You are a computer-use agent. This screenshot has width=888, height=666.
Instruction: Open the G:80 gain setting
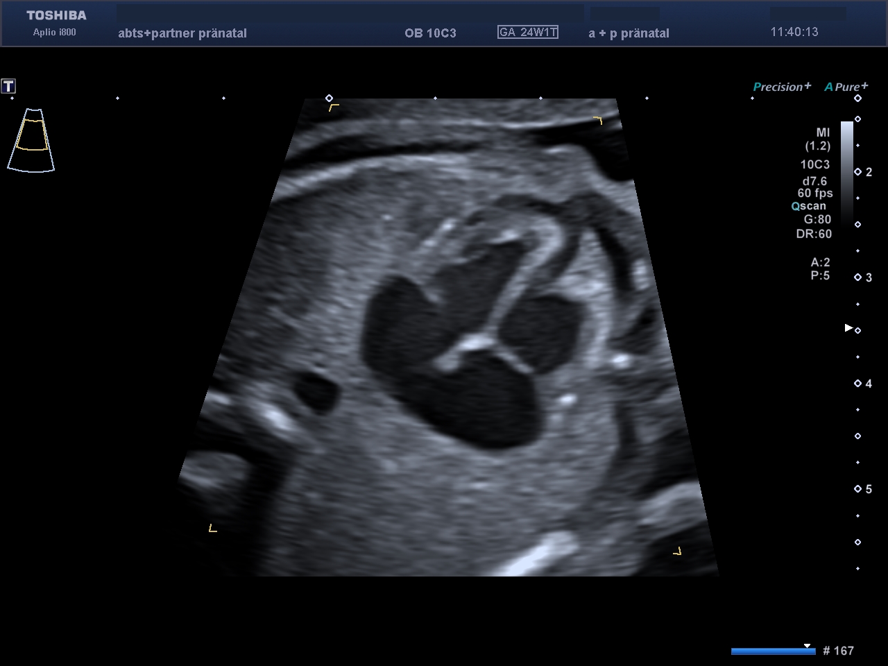click(817, 219)
